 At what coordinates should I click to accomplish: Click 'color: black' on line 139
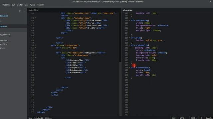tap(143, 70)
